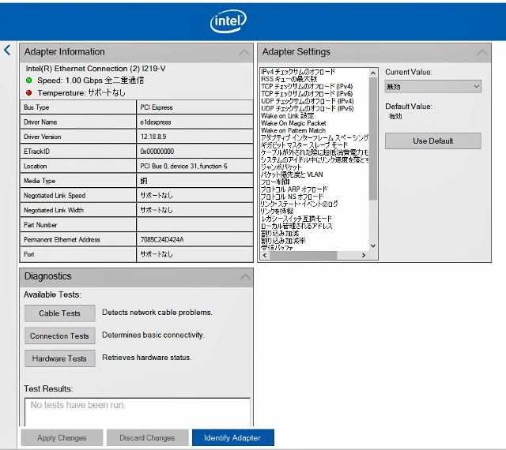Select TCP チェックサムのオフロード (IPv6)
The image size is (506, 450).
[307, 94]
